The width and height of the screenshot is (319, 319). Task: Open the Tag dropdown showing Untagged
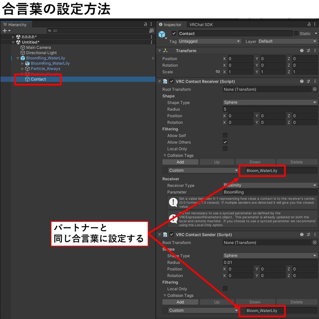pos(210,41)
